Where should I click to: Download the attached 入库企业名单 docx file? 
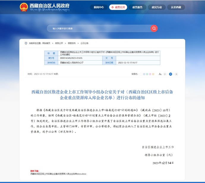tap(58, 173)
